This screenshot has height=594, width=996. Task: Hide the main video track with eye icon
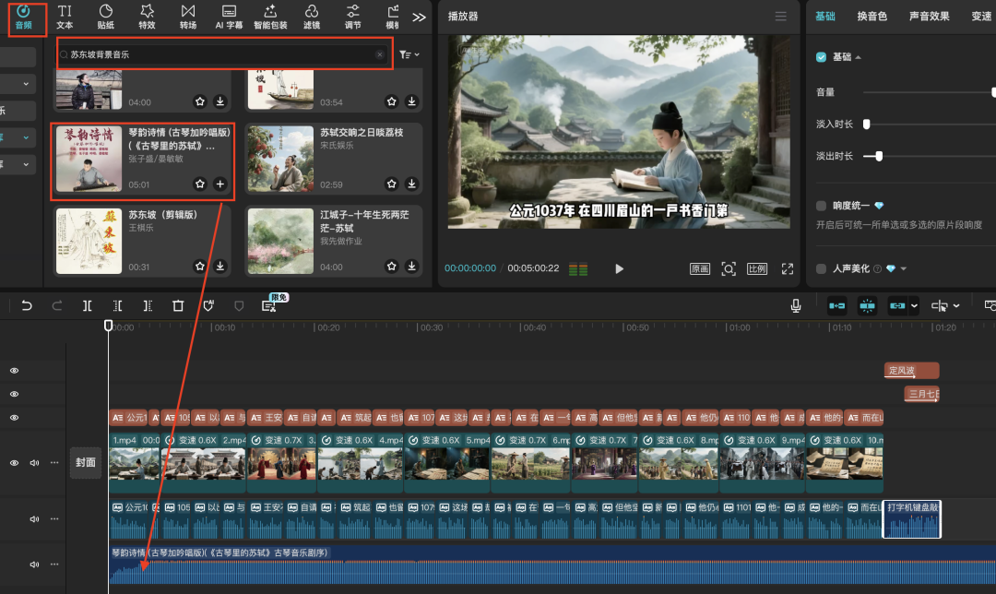point(14,463)
